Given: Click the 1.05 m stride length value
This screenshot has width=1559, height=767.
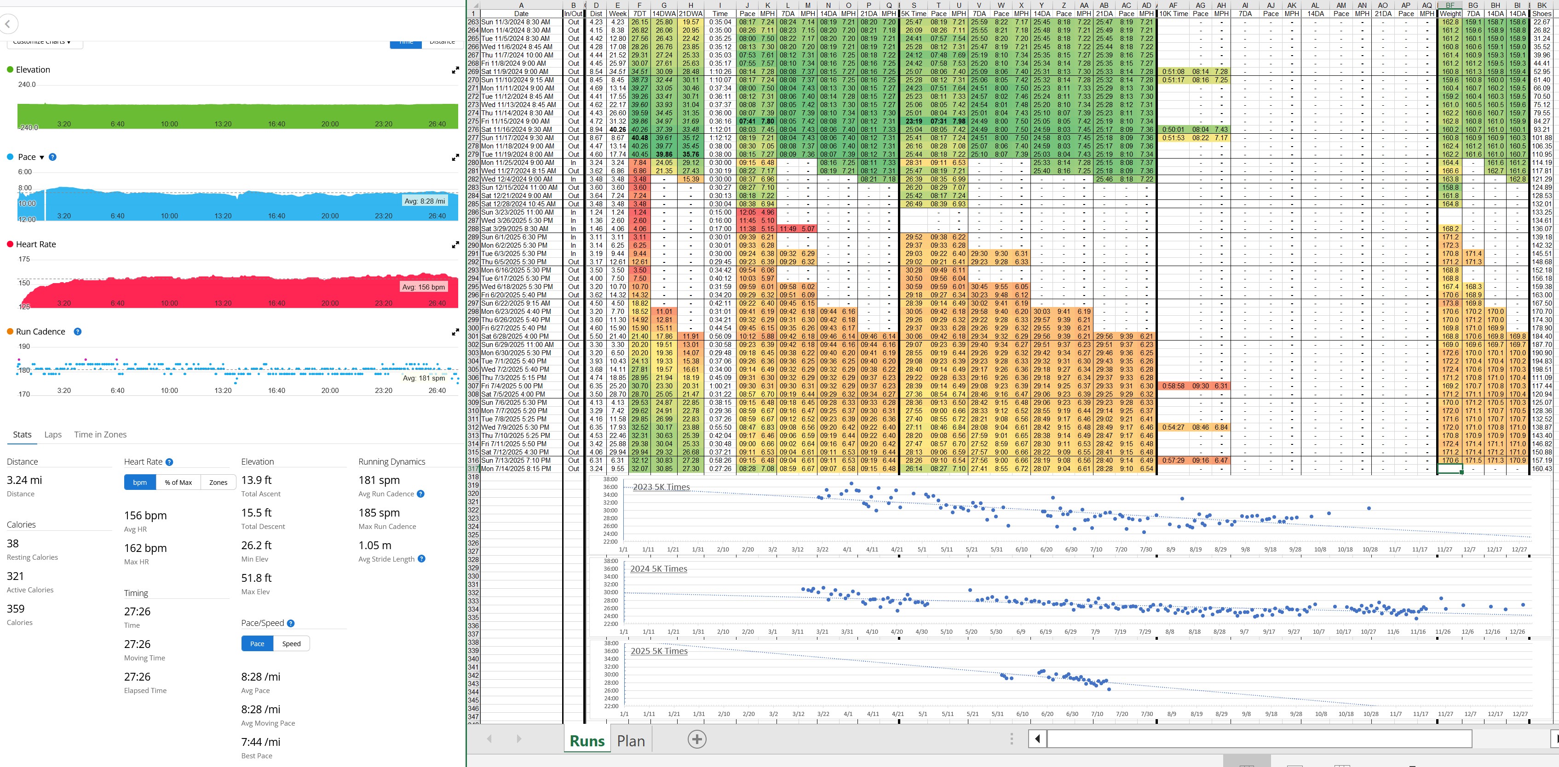Looking at the screenshot, I should [x=374, y=545].
